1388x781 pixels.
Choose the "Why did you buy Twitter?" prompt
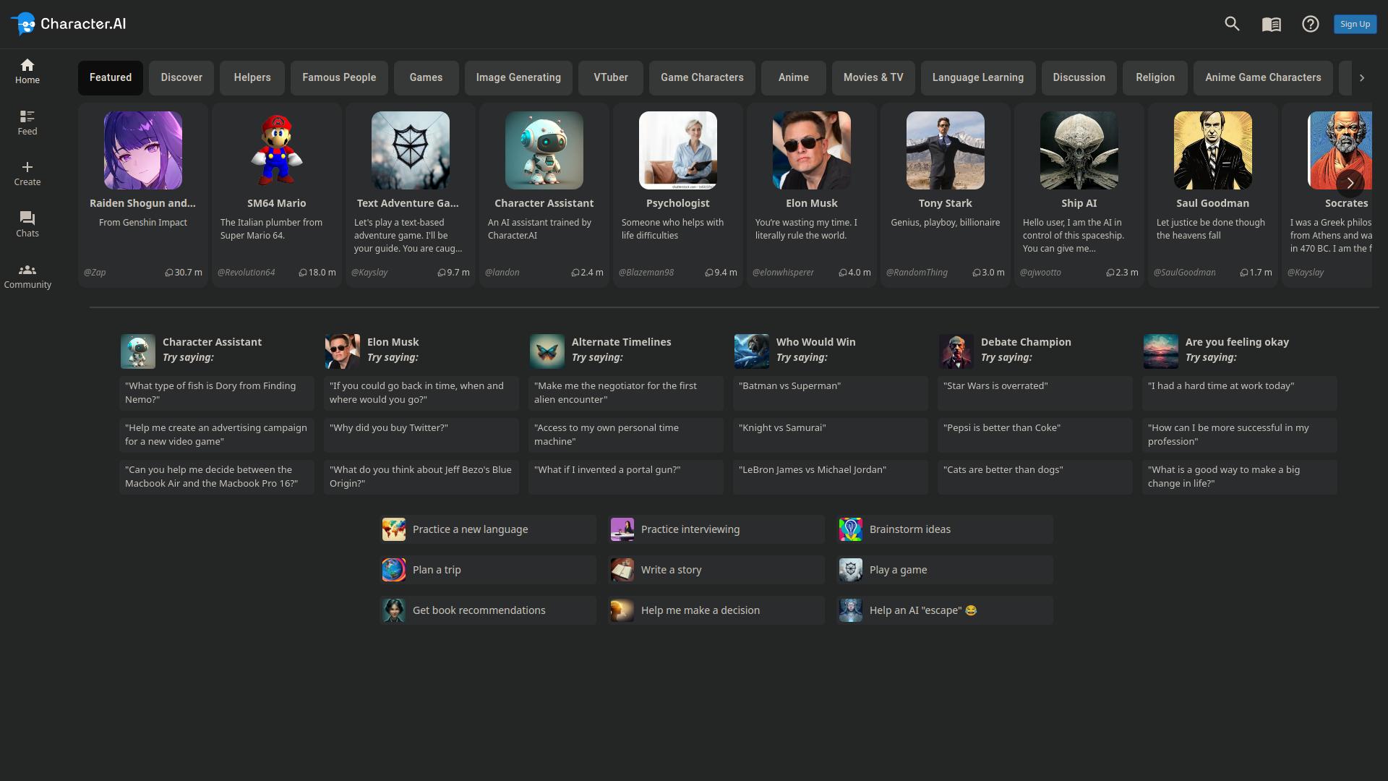(x=421, y=435)
